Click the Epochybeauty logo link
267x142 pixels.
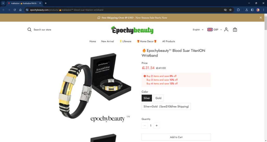132,30
